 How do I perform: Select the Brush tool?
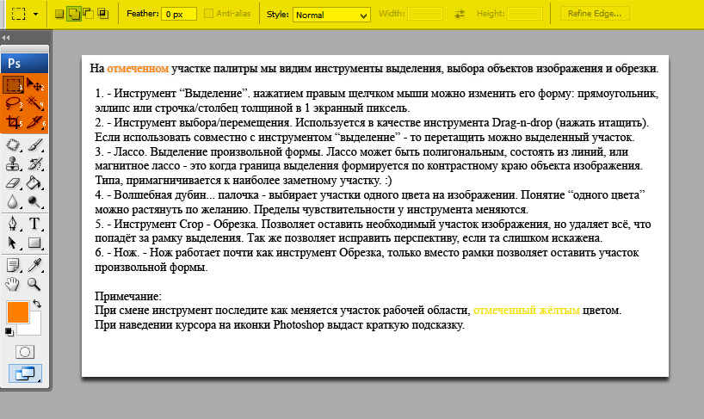[x=35, y=145]
